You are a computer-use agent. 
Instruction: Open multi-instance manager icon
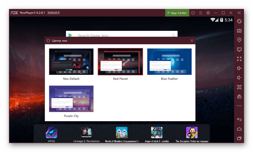click(x=239, y=96)
